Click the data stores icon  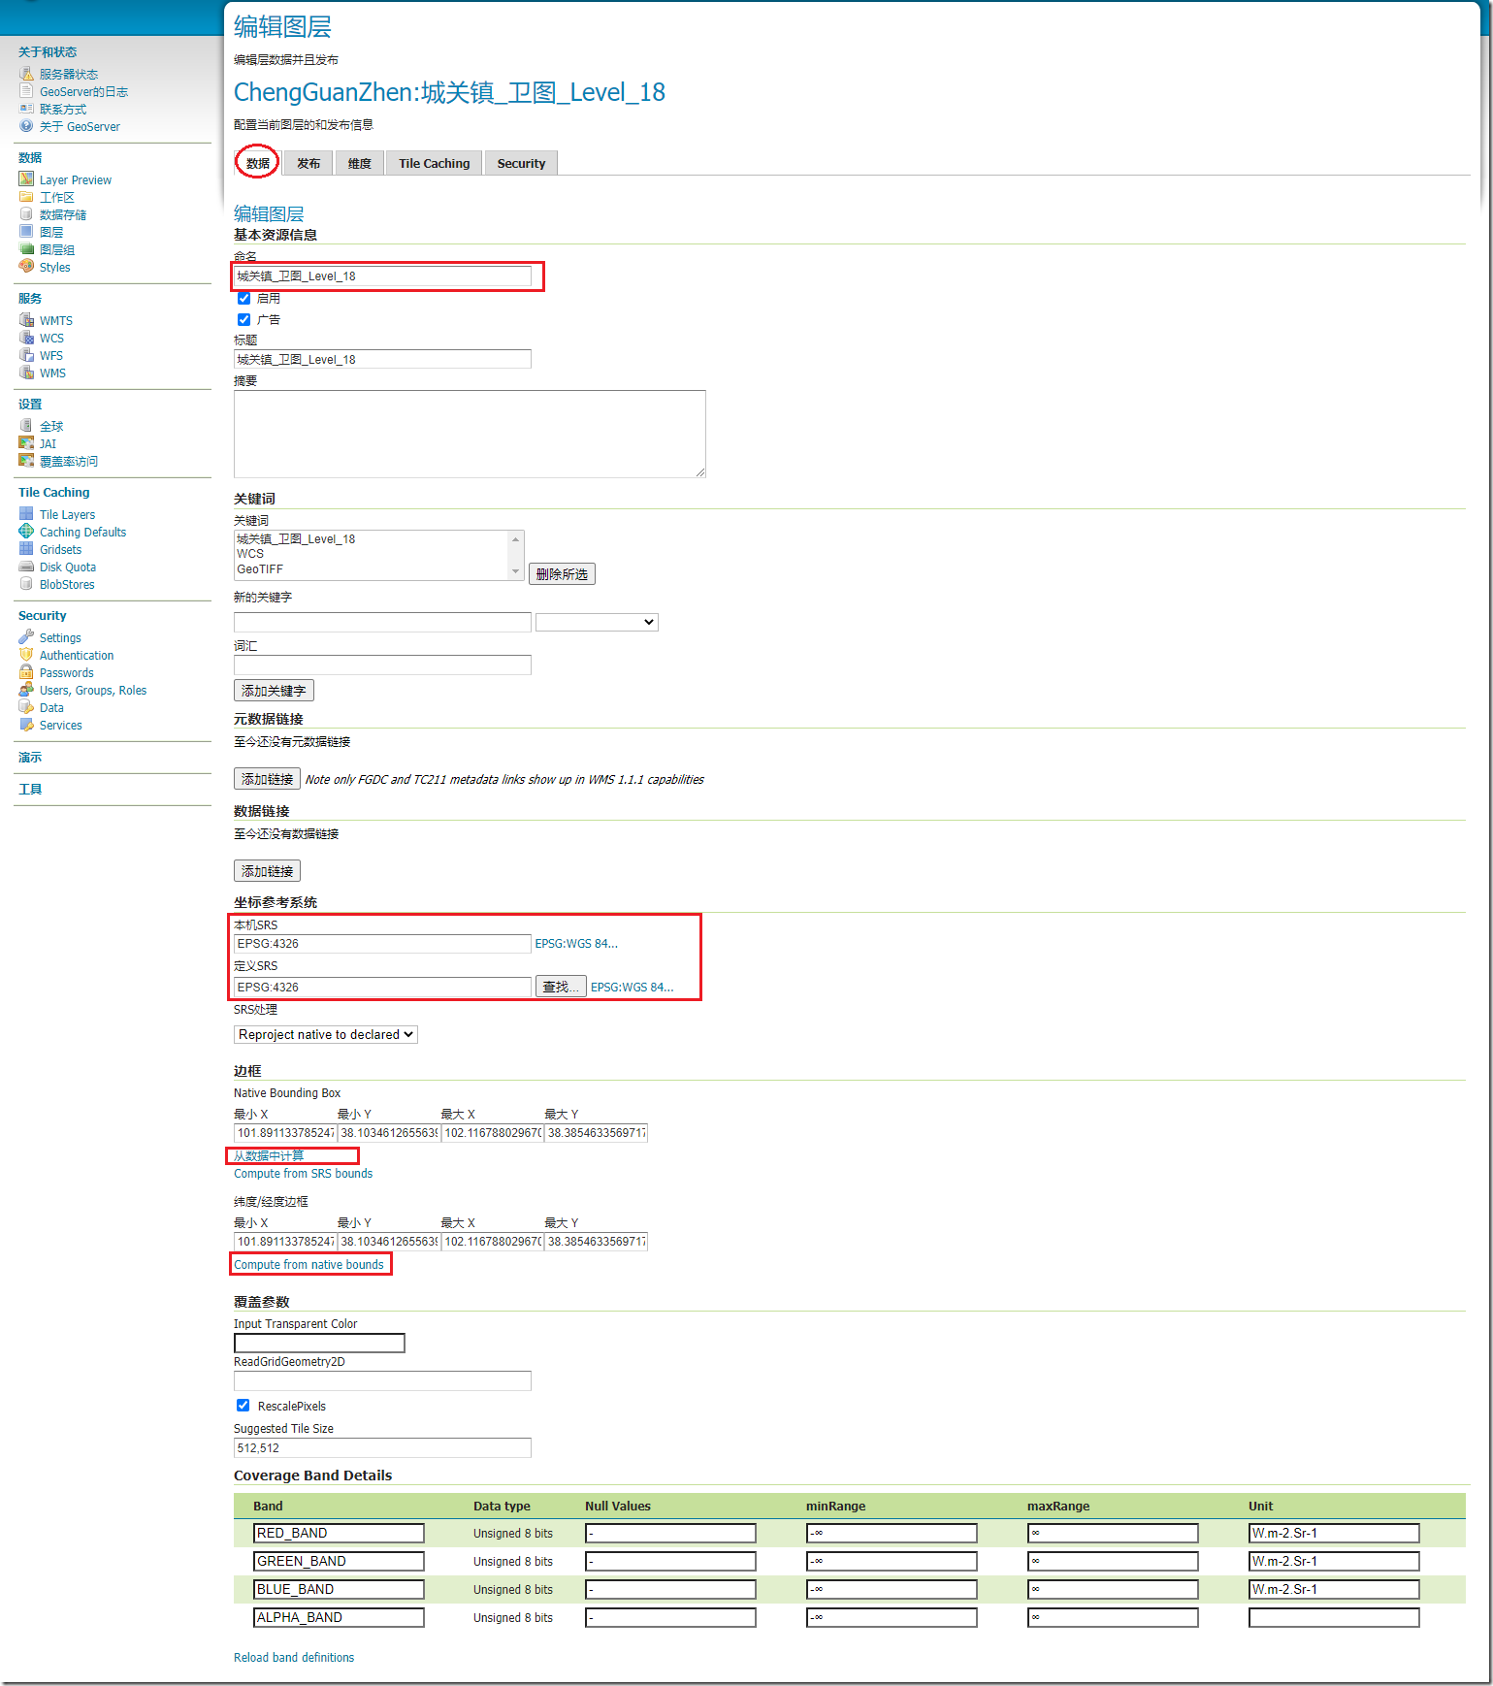pyautogui.click(x=26, y=214)
